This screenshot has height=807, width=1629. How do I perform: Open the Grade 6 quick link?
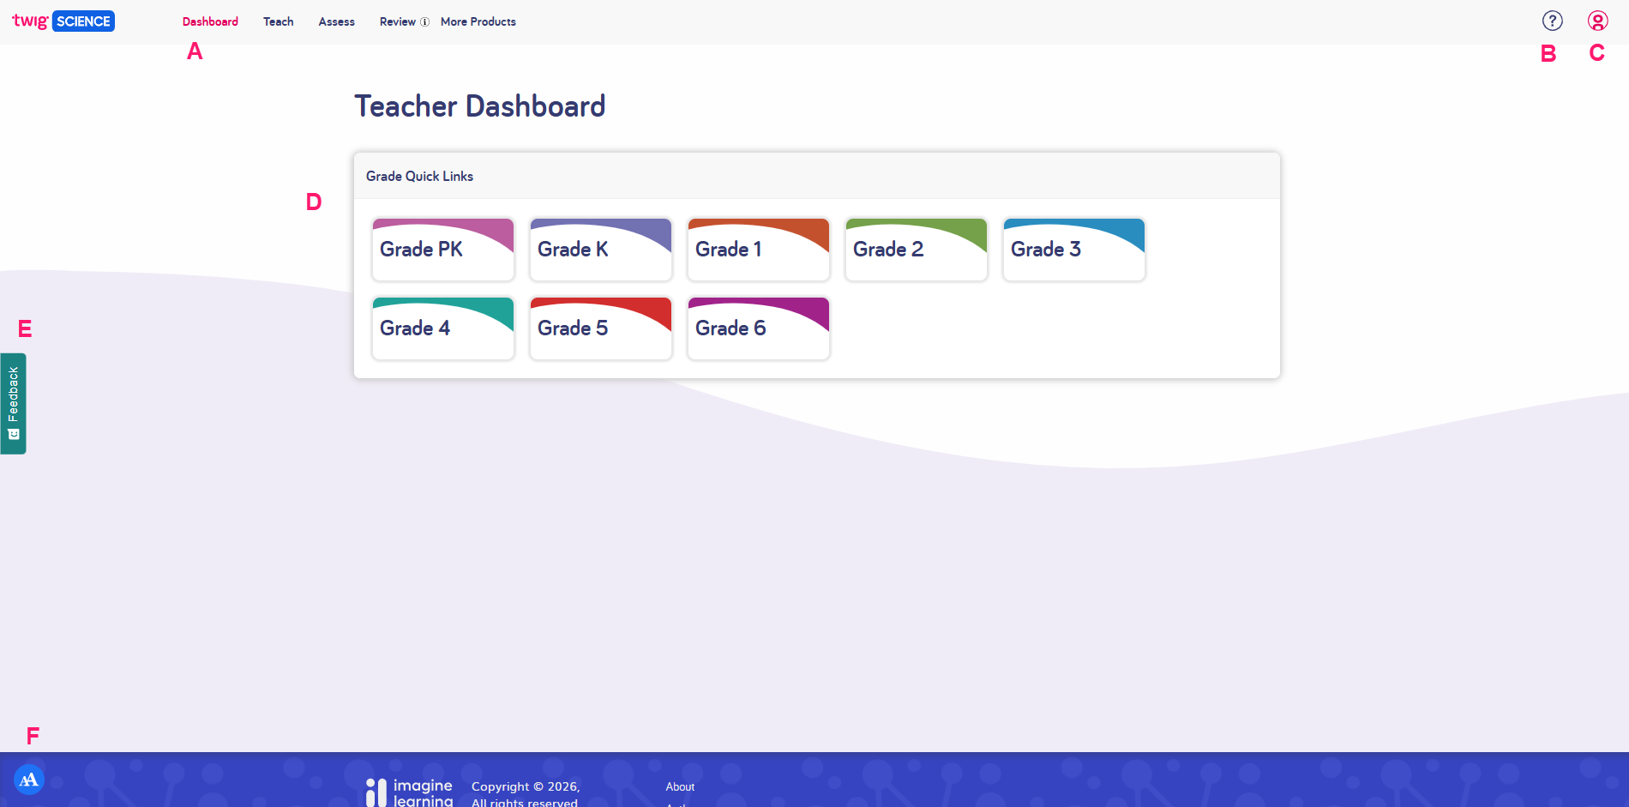(759, 328)
